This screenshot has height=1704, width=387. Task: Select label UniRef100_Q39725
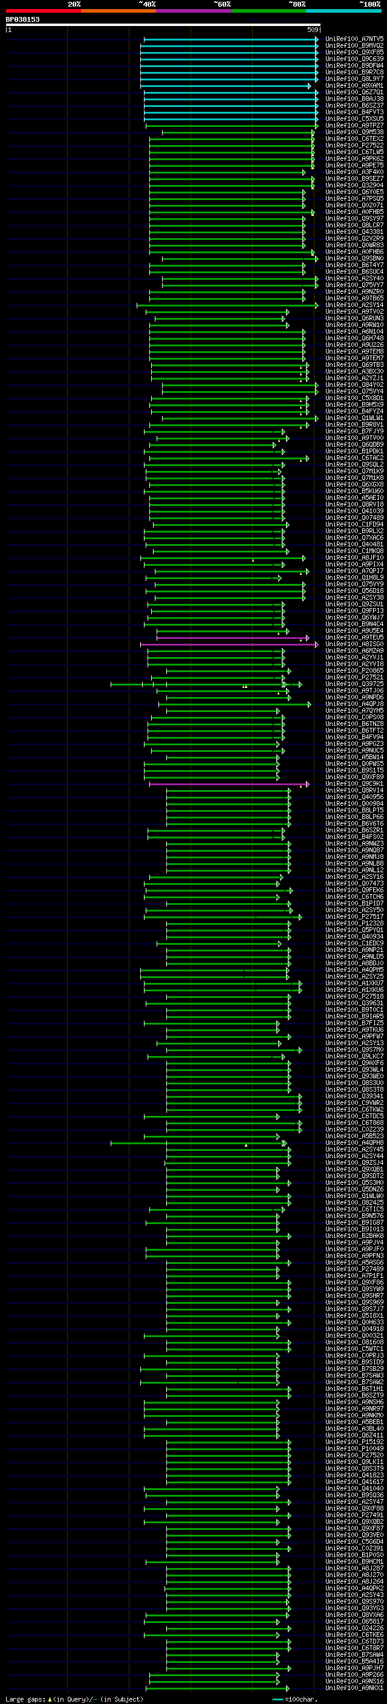tap(354, 684)
